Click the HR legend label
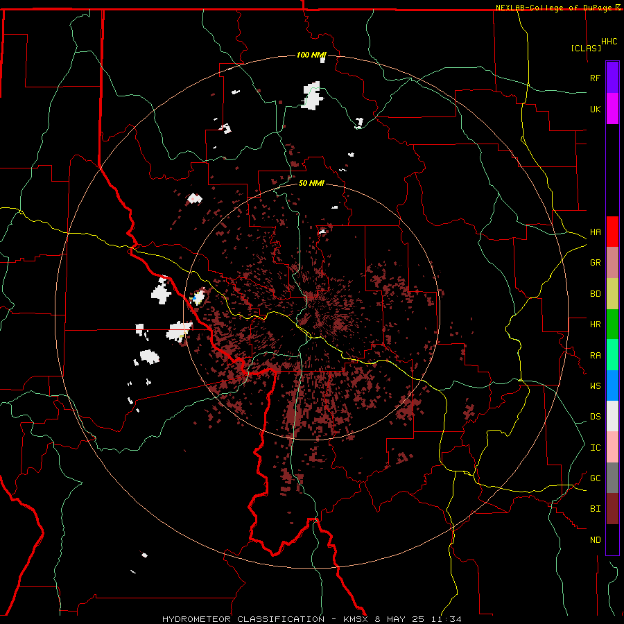Image resolution: width=624 pixels, height=624 pixels. coord(595,324)
